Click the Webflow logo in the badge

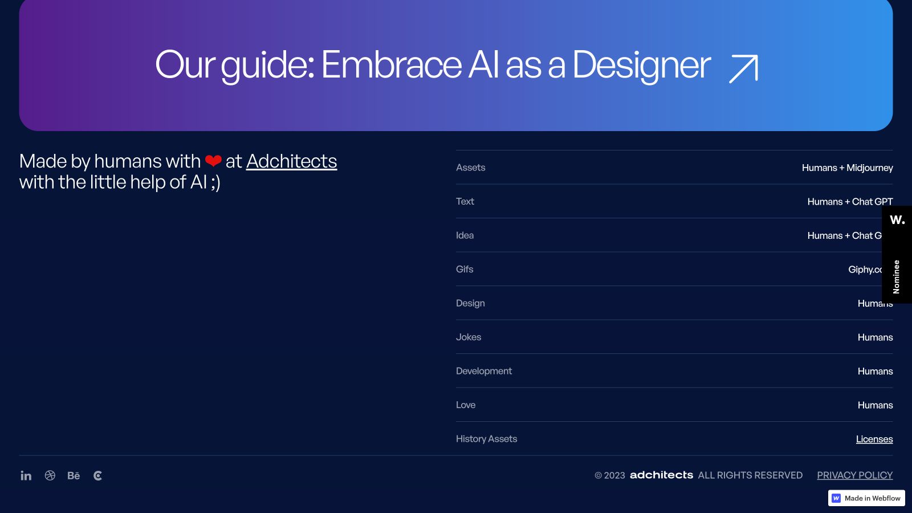pyautogui.click(x=836, y=498)
